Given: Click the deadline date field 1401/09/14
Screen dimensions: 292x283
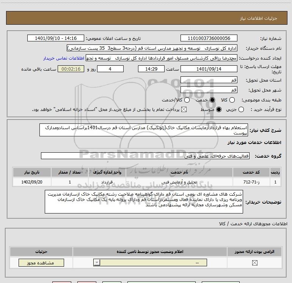Looking at the screenshot, I should (209, 69).
